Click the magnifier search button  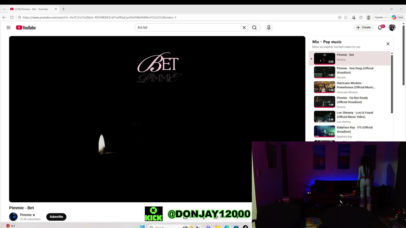[x=254, y=28]
